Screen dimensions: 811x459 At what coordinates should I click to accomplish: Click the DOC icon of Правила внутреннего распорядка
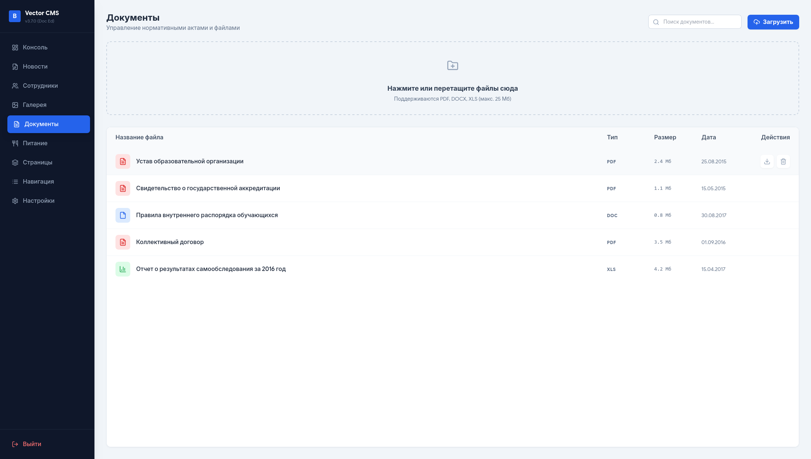coord(122,215)
